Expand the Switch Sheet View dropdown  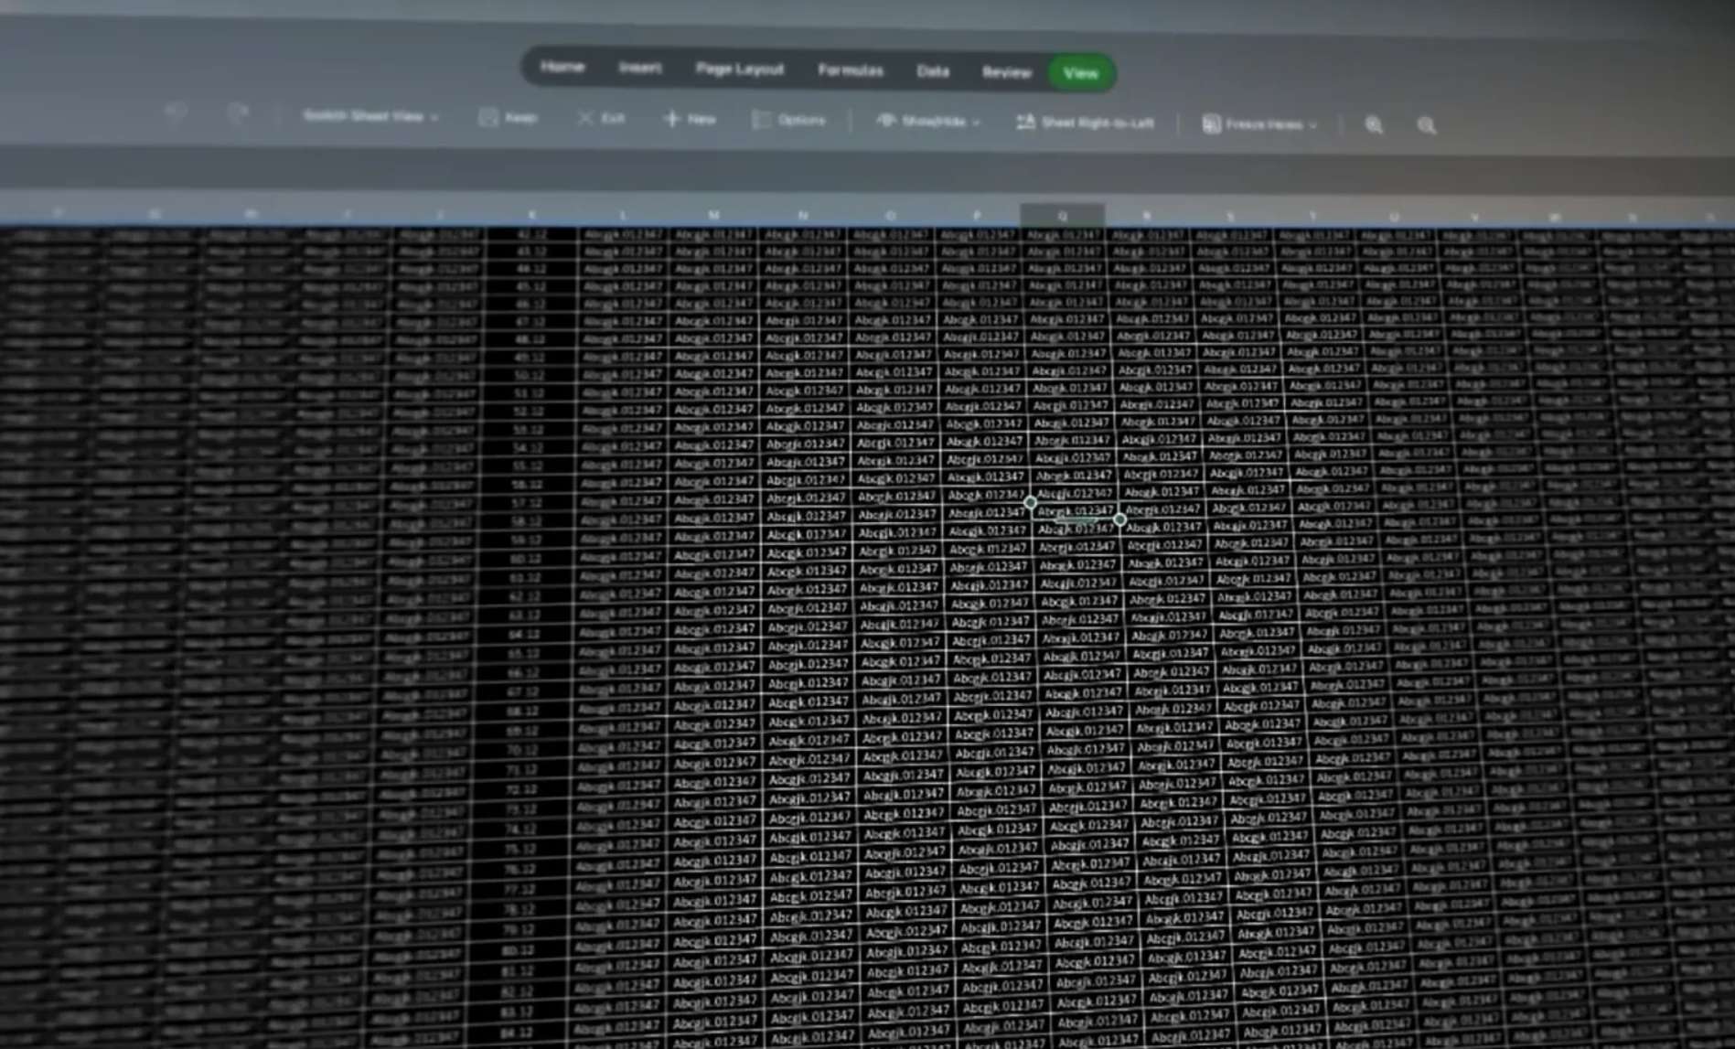click(370, 116)
